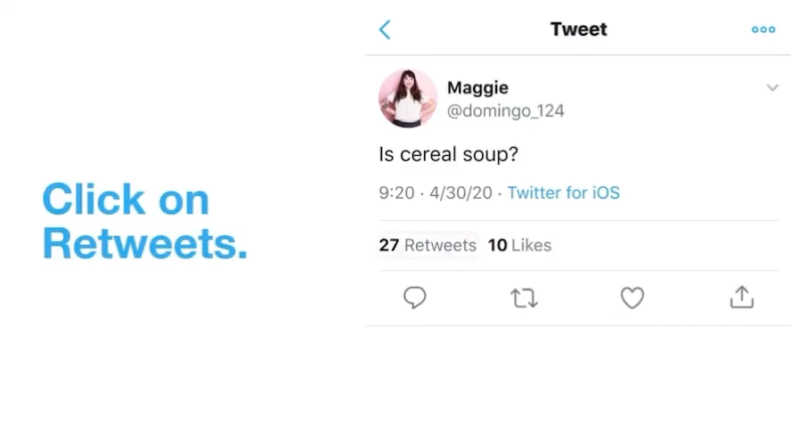791x440 pixels.
Task: Click the Twitter for iOS link
Action: point(563,192)
